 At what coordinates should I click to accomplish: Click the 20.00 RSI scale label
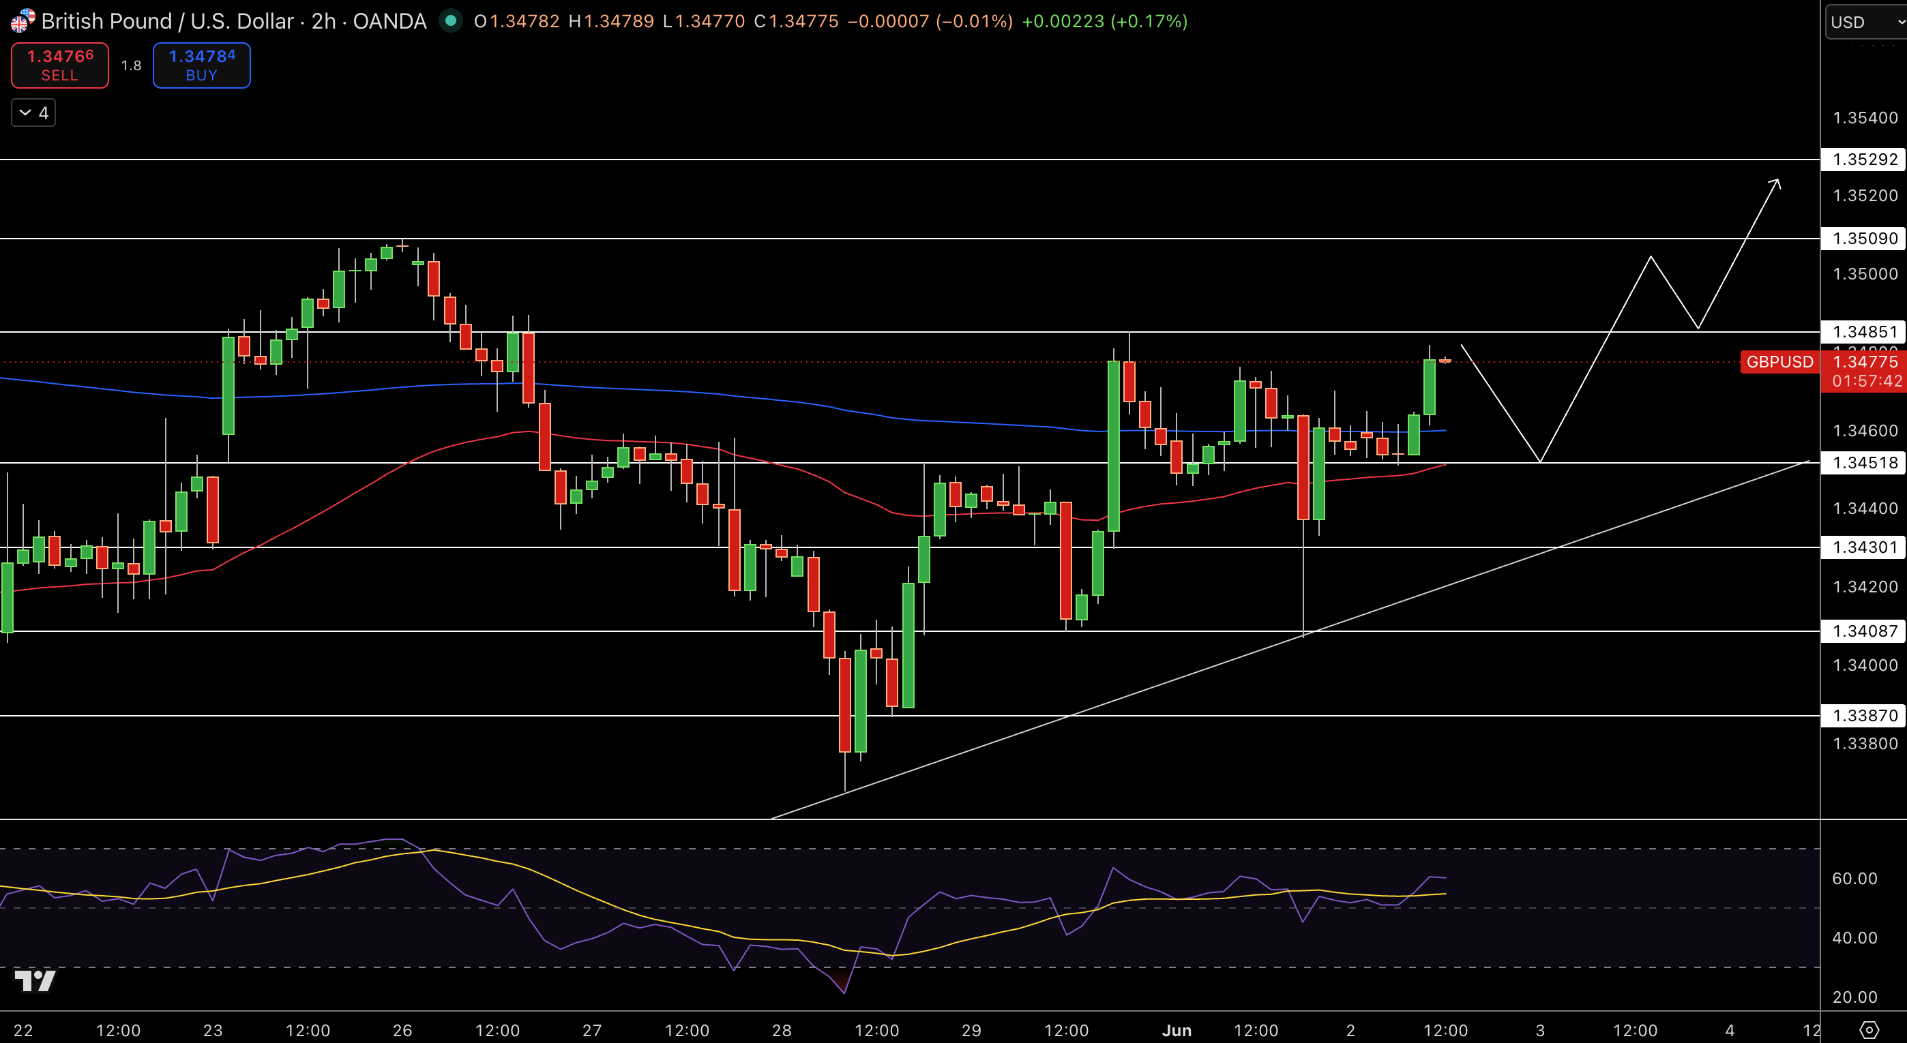point(1854,997)
